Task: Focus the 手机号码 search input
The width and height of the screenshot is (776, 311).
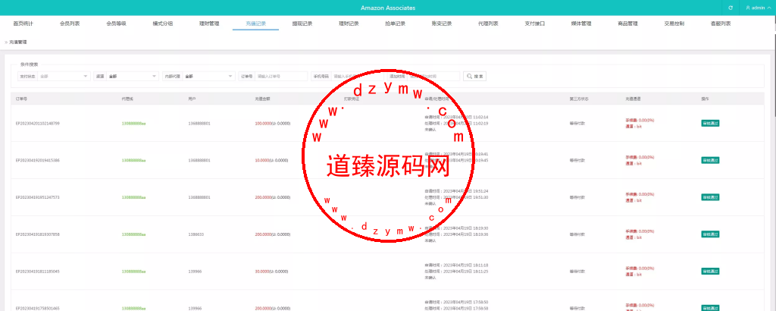Action: (356, 77)
